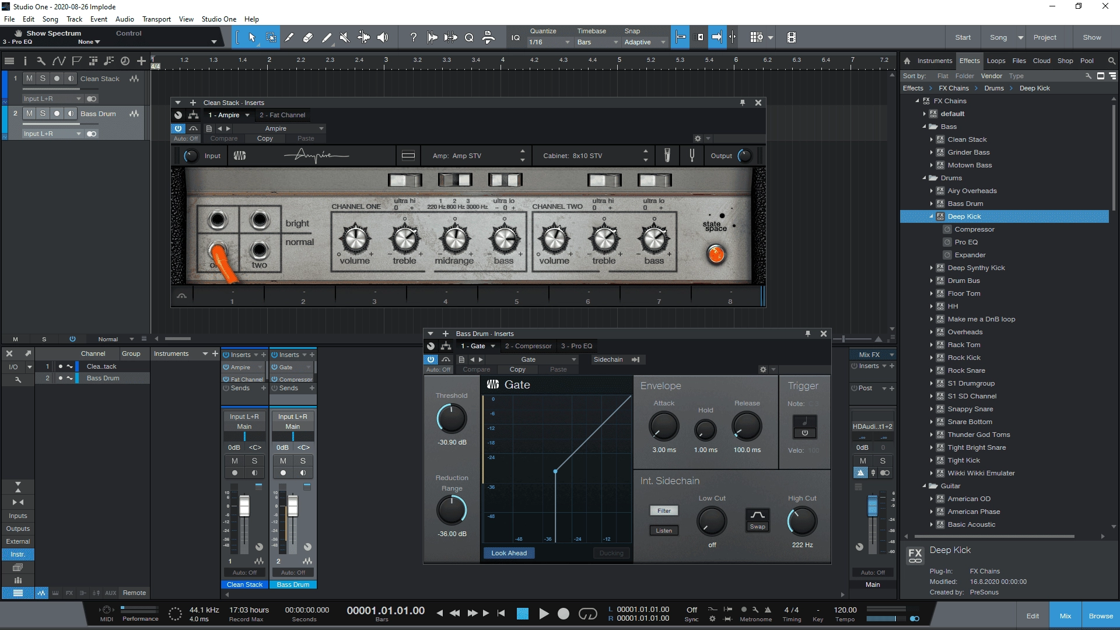Collapse the Deep Kick FX chain
This screenshot has width=1120, height=630.
(931, 216)
